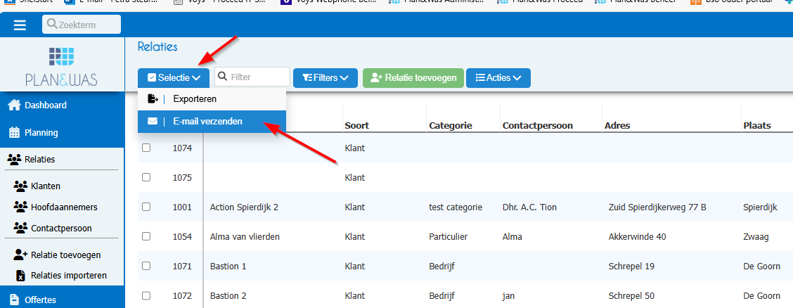Click the address Zuid Spierdijkerweg 77 B
Screen dimensions: 793x308
[x=657, y=207]
